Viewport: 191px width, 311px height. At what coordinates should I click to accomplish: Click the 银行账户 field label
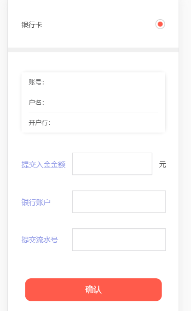[x=36, y=202]
